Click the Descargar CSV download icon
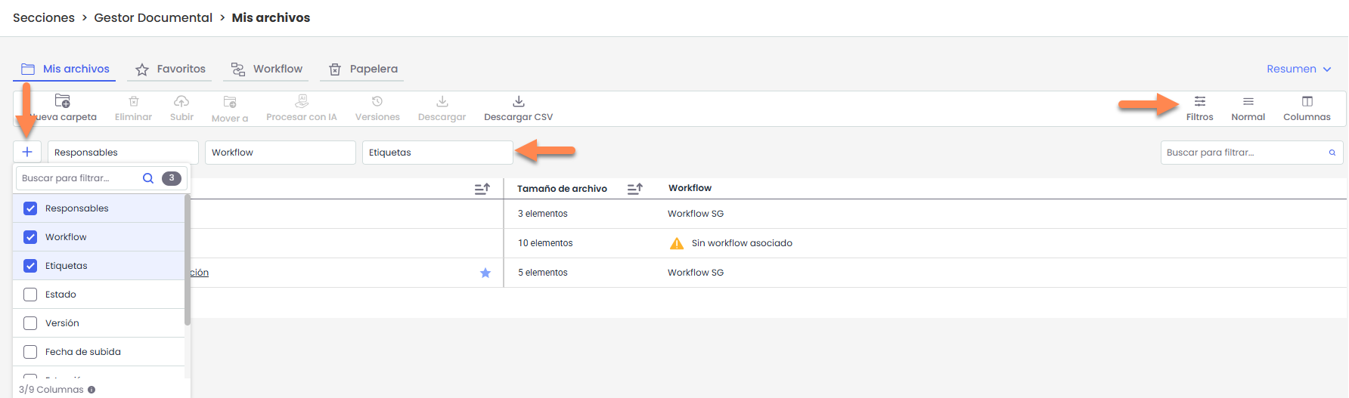 pyautogui.click(x=518, y=101)
